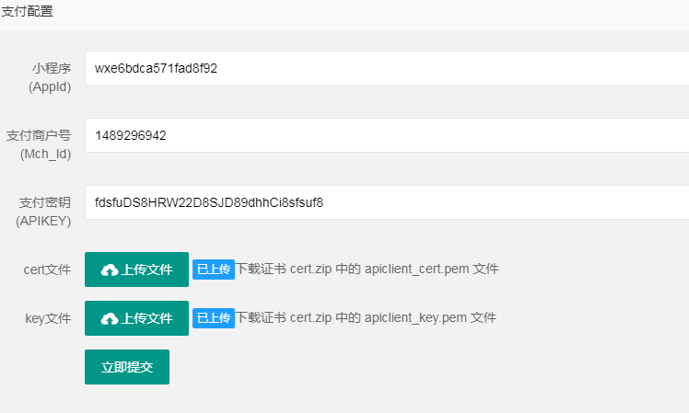689x413 pixels.
Task: Click the 已上传 badge beside cert upload
Action: pyautogui.click(x=214, y=270)
